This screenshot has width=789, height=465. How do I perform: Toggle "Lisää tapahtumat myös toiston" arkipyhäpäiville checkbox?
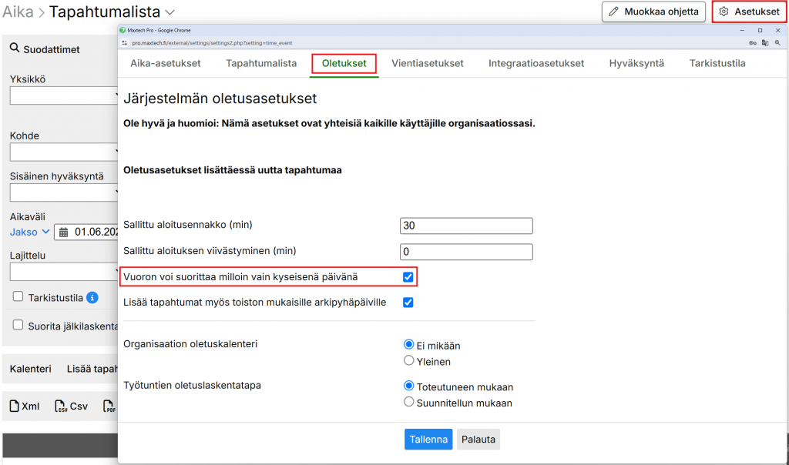coord(408,303)
